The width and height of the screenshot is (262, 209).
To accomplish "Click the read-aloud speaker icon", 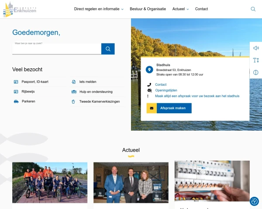I will [x=256, y=48].
